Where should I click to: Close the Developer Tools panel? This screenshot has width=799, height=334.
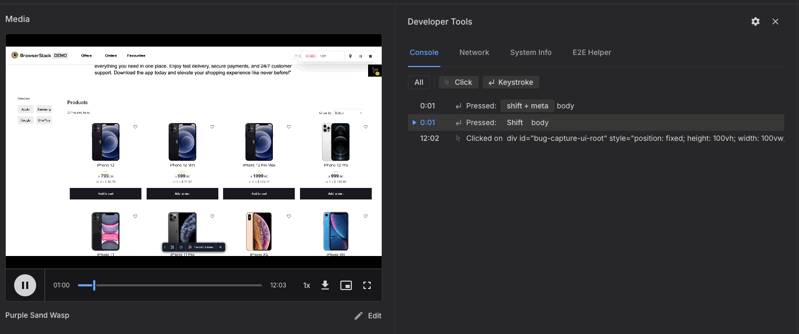tap(775, 21)
